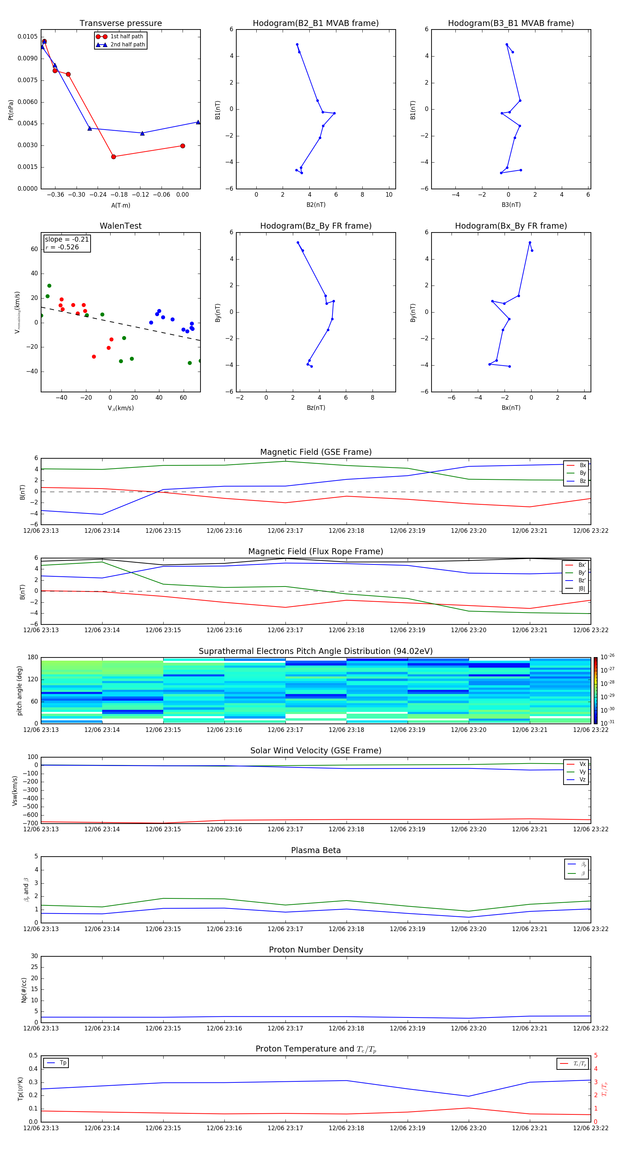Select the Te/Tp legend box in the temperature plot
Image resolution: width=632 pixels, height=1159 pixels.
point(573,1064)
